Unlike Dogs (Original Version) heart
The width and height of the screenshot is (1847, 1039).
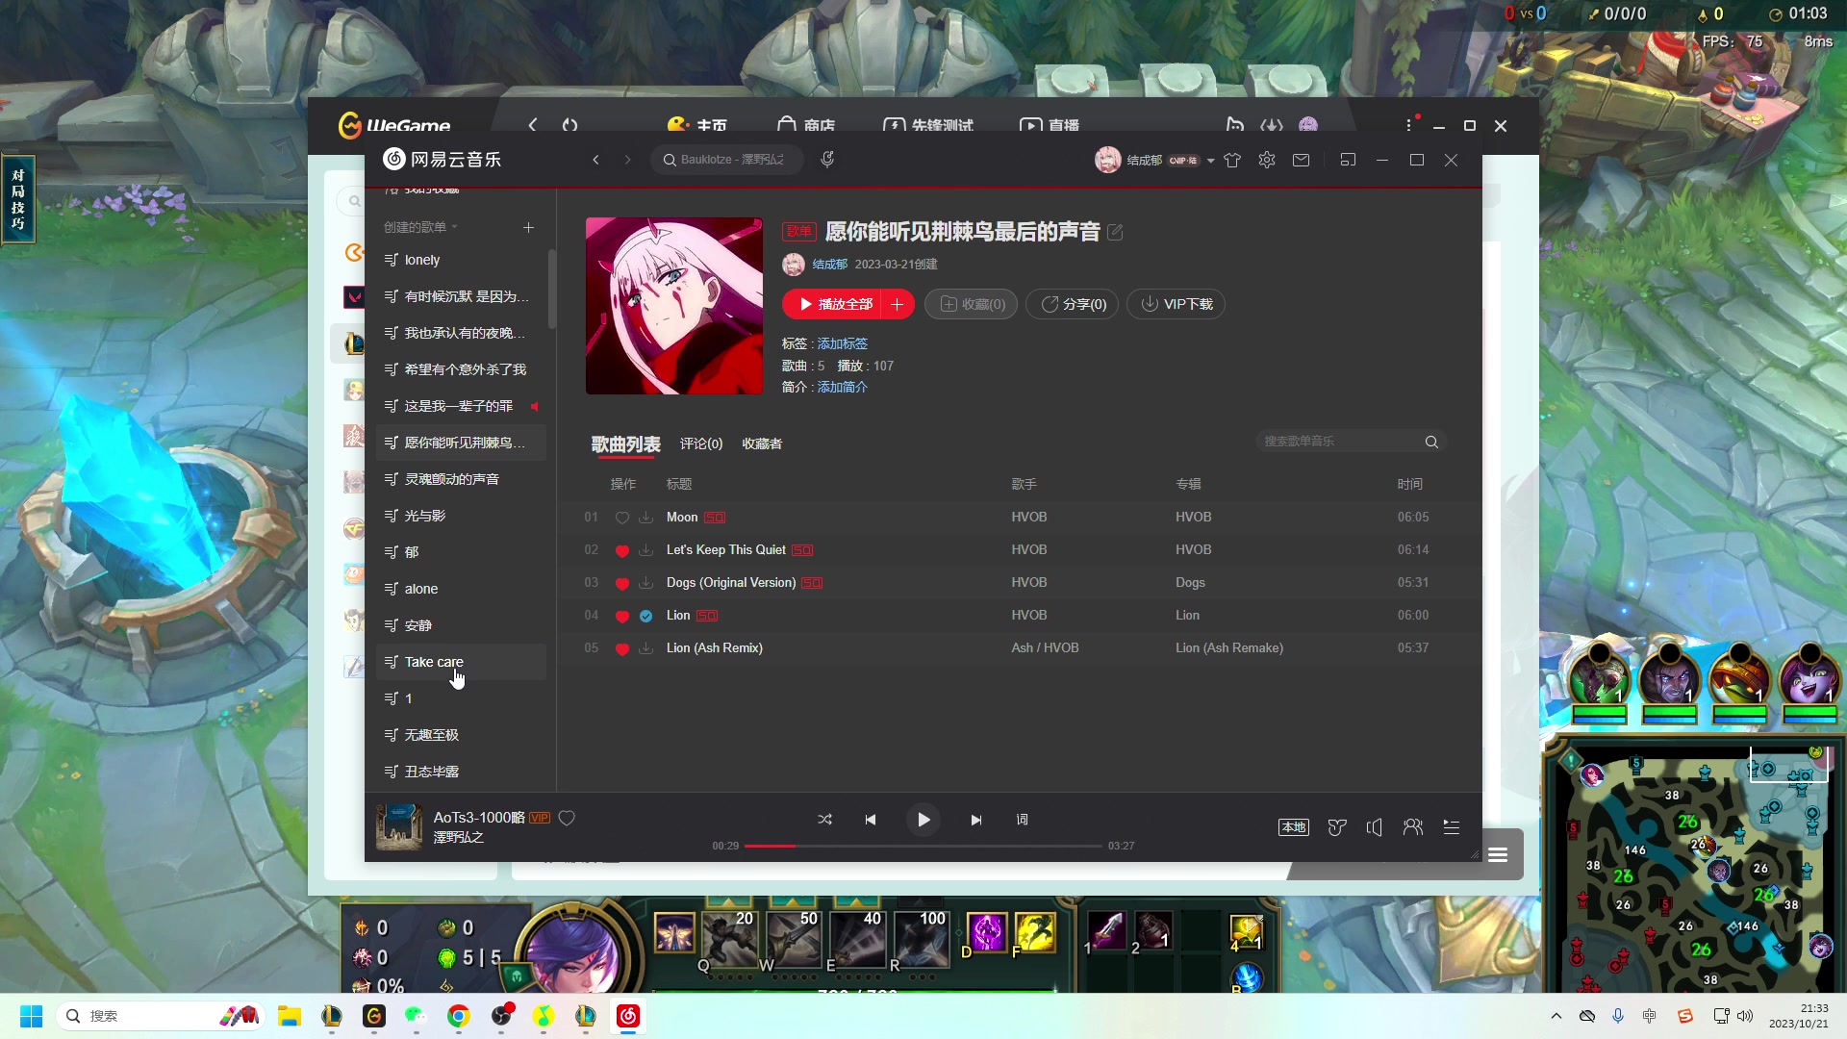[x=622, y=583]
